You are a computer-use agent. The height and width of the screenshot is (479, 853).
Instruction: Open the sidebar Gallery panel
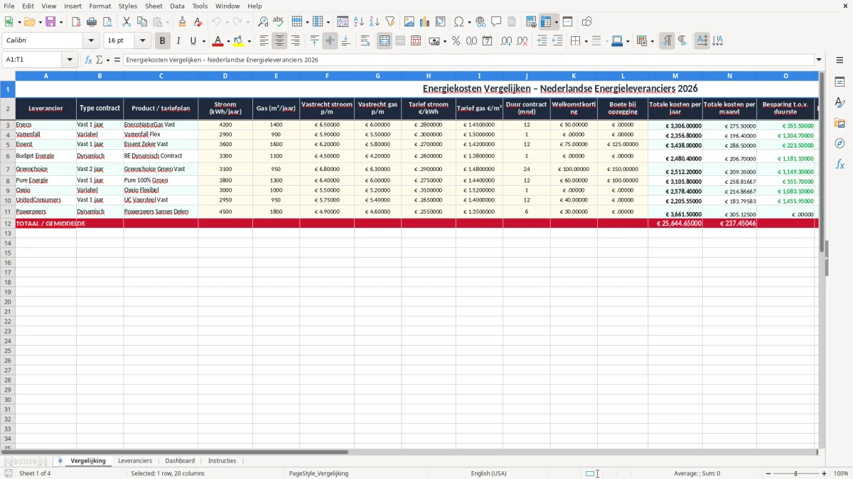[839, 123]
